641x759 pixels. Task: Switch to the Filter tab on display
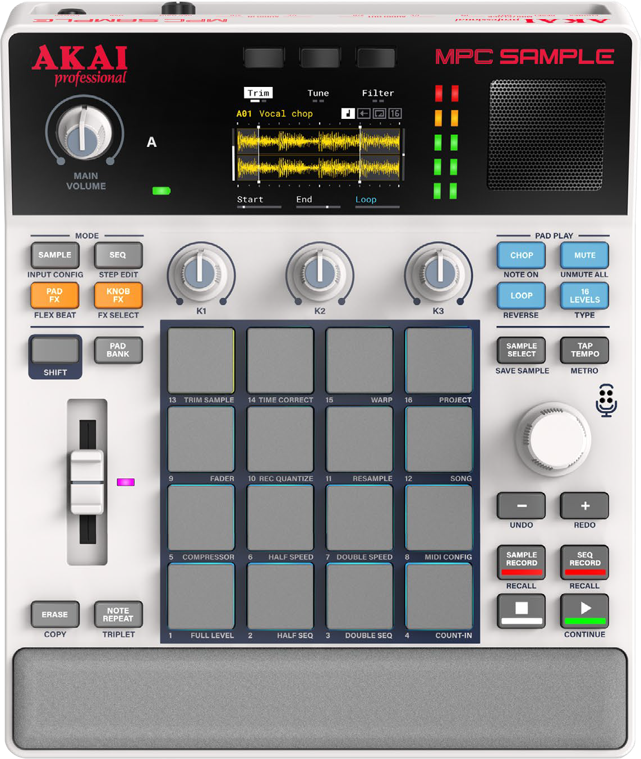click(x=377, y=93)
